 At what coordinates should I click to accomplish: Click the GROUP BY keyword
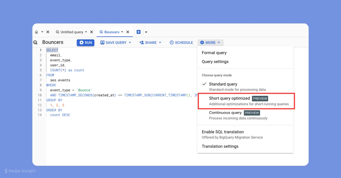(x=54, y=100)
